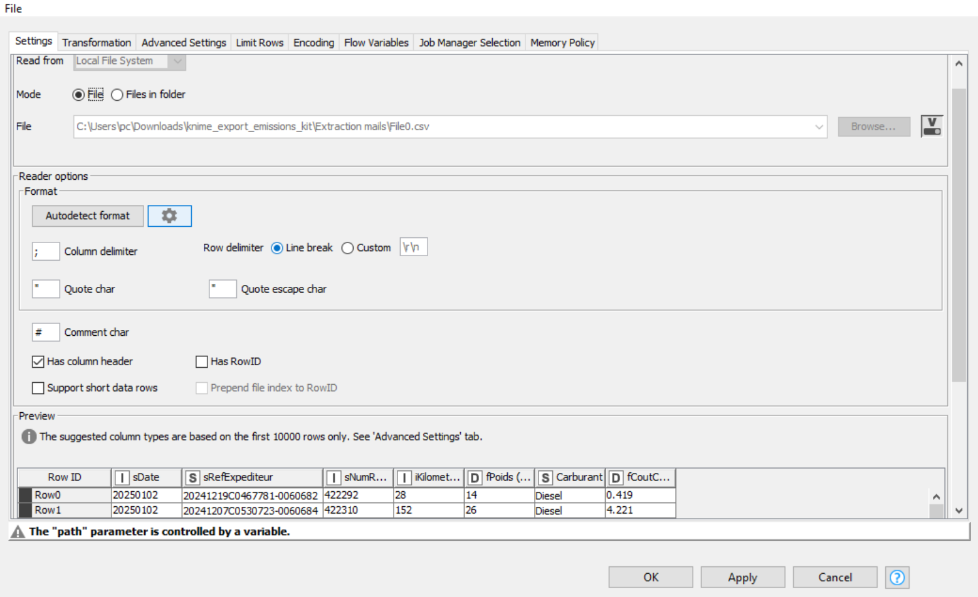The width and height of the screenshot is (978, 597).
Task: Select the Files in folder radio button
Action: click(117, 95)
